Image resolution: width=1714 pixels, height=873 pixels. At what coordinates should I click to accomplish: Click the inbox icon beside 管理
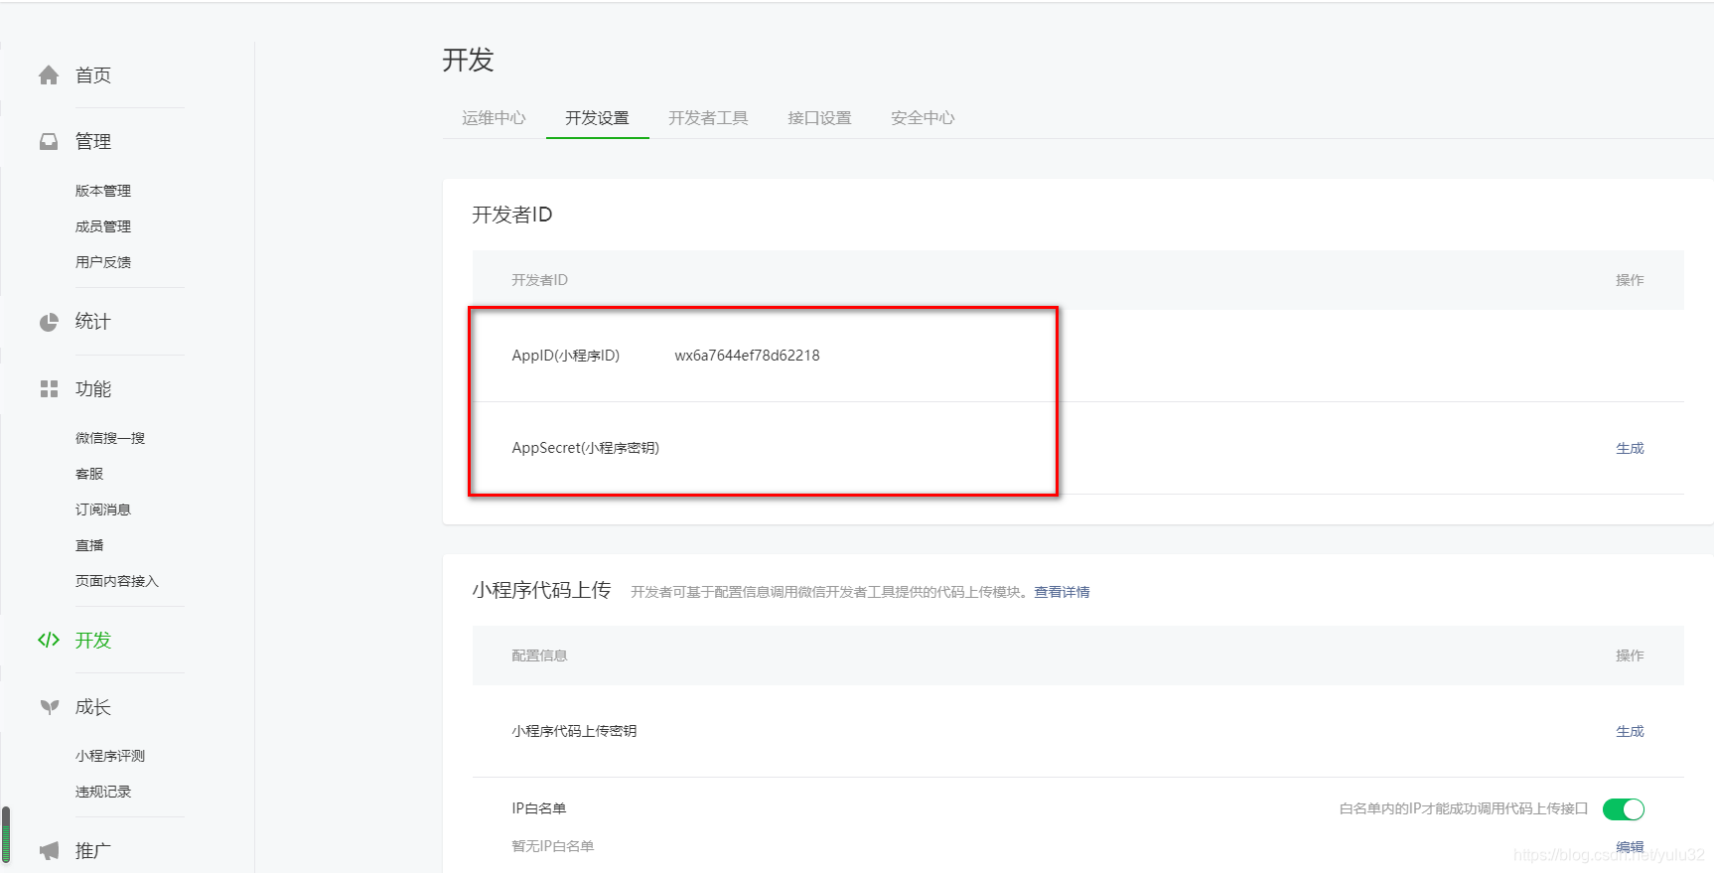tap(49, 142)
